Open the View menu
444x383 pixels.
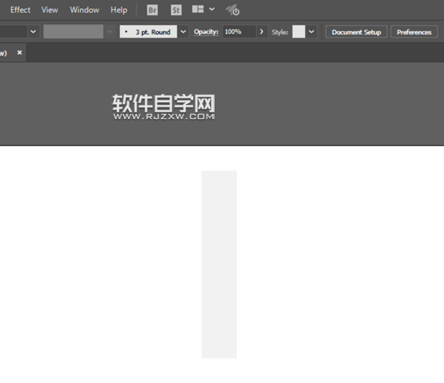50,10
